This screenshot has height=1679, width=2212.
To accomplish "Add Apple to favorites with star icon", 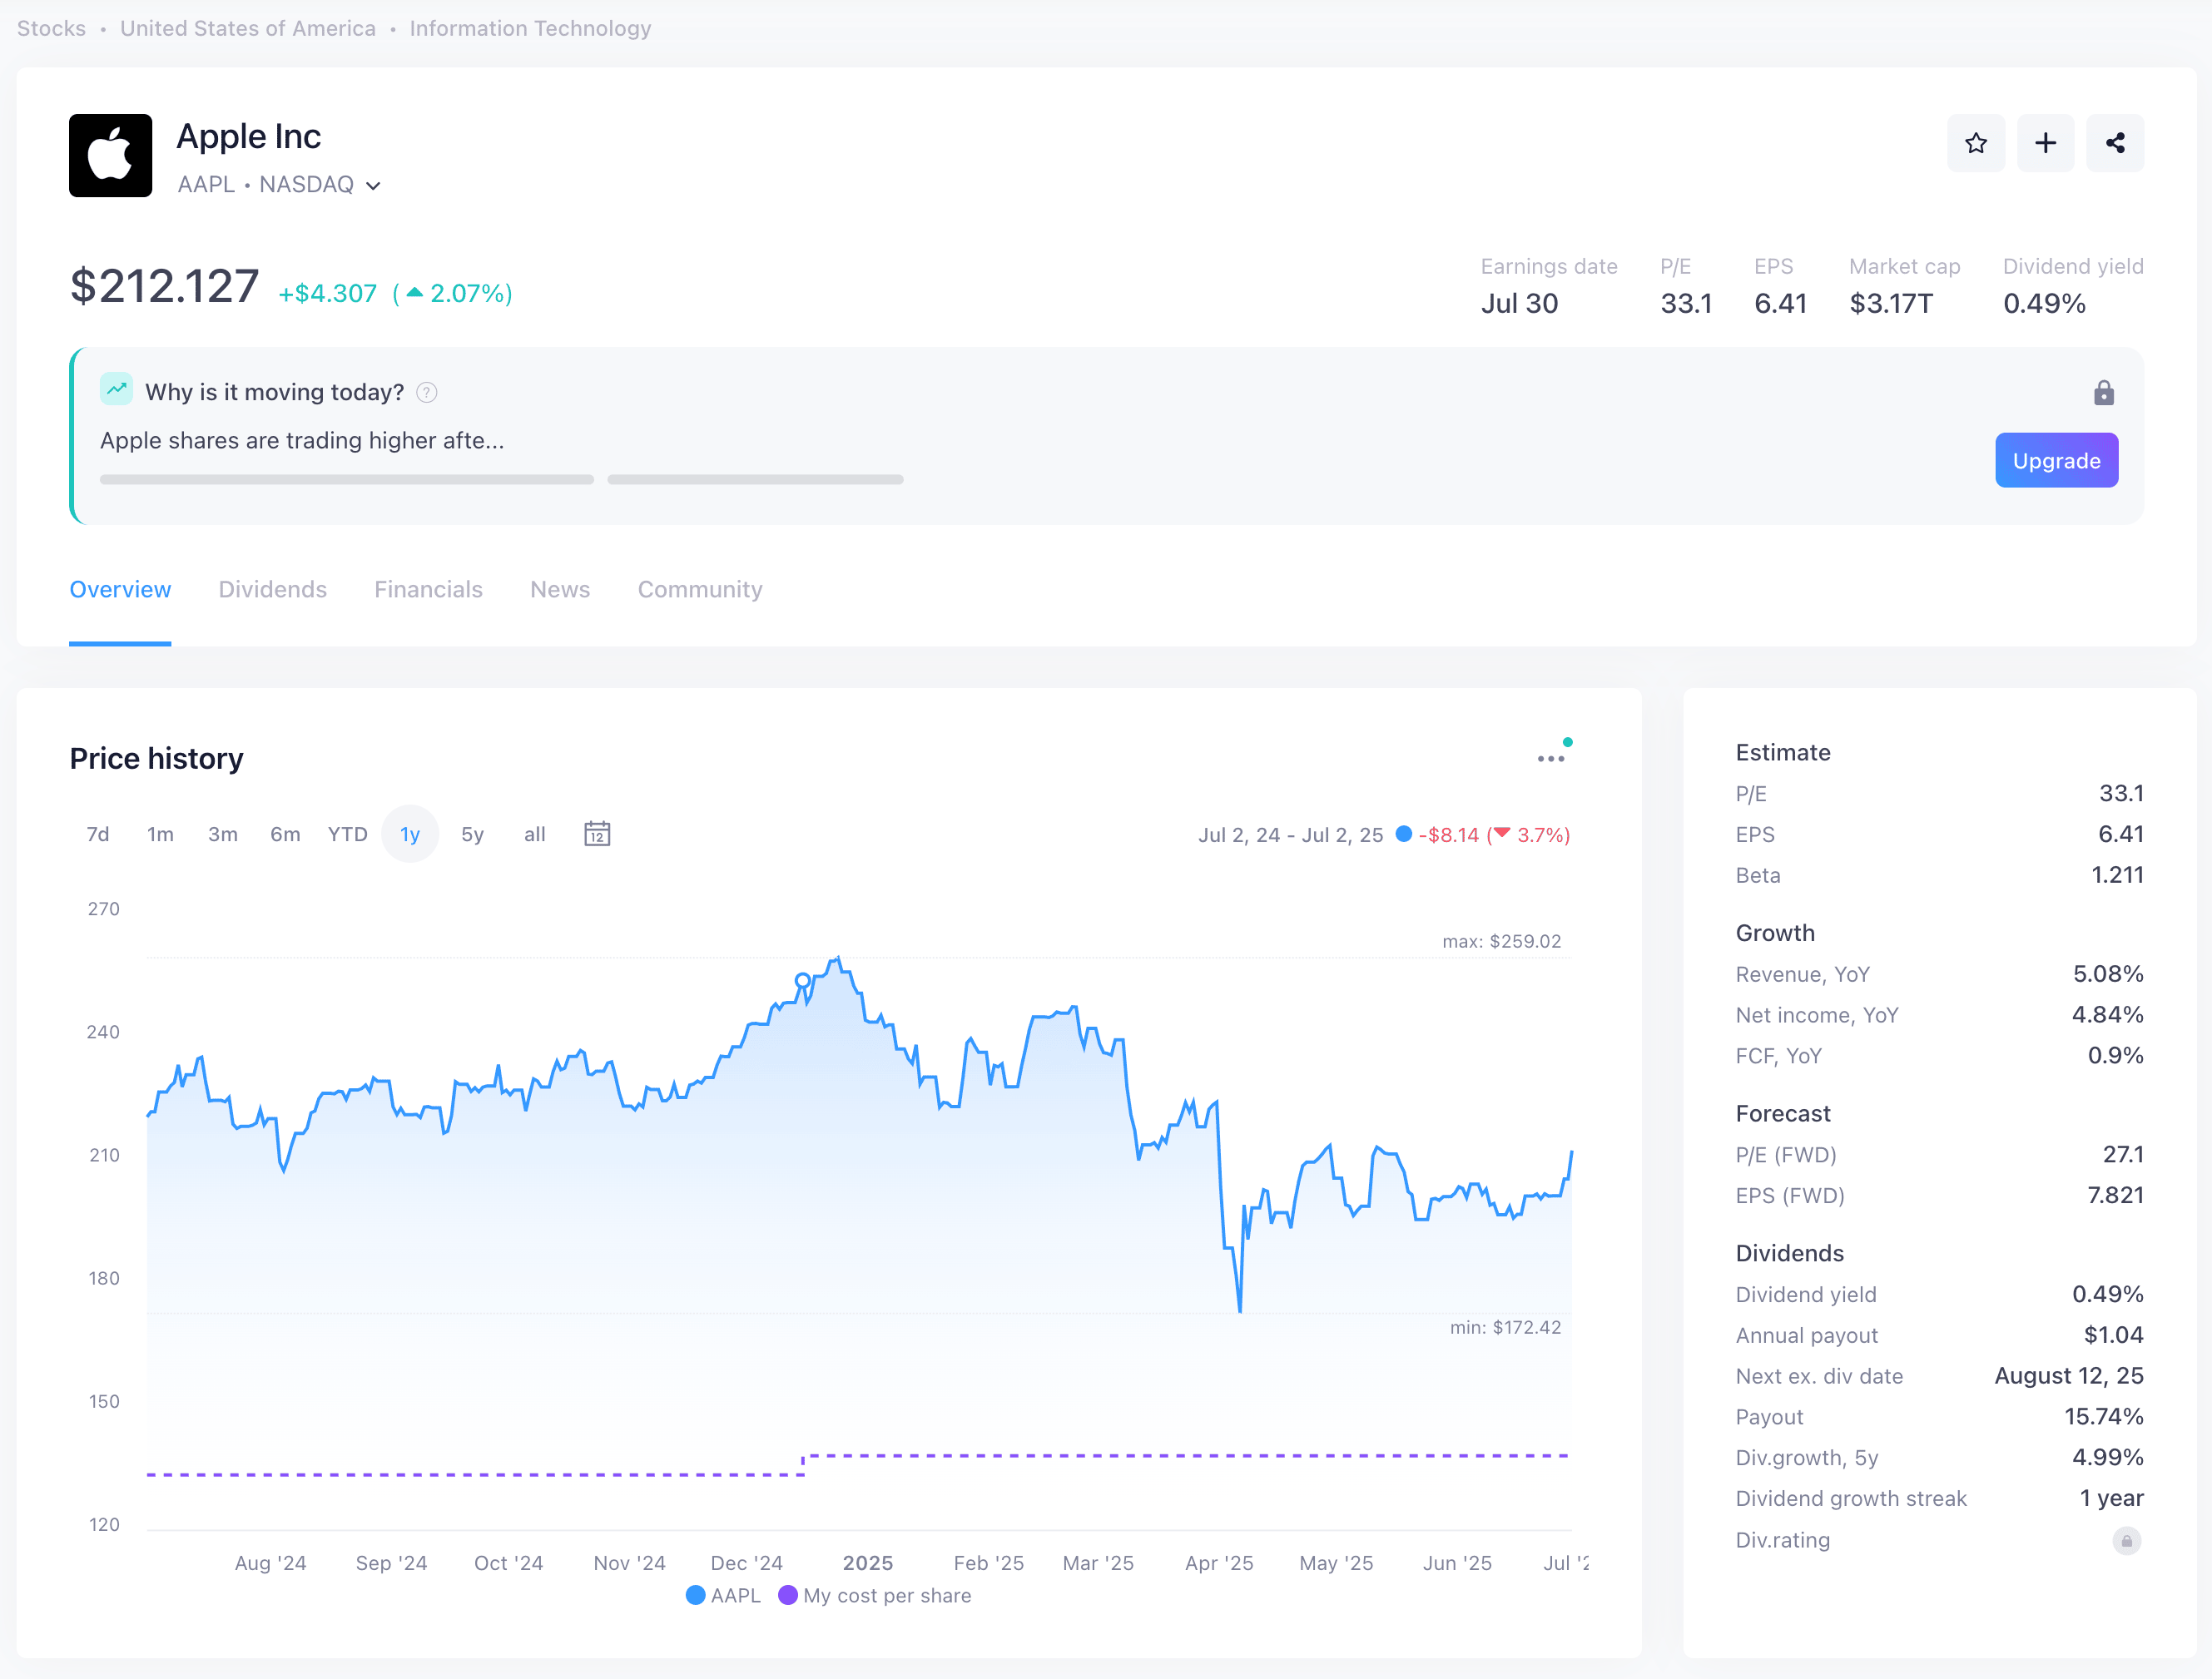I will (x=1975, y=143).
